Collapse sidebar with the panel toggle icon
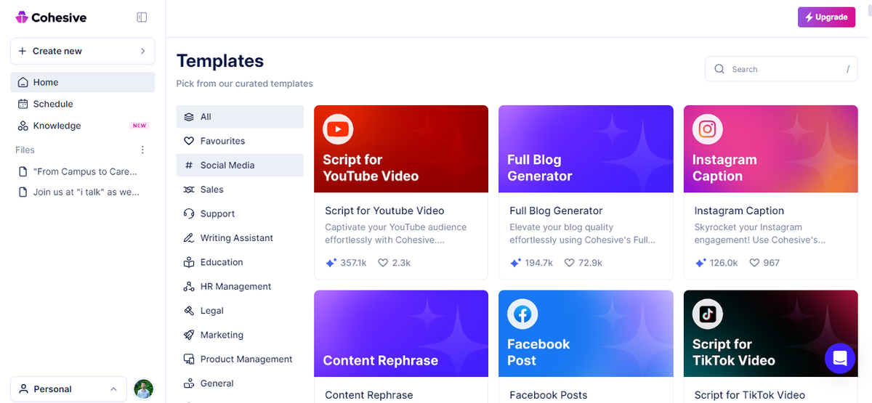Viewport: 872px width, 403px height. point(142,17)
